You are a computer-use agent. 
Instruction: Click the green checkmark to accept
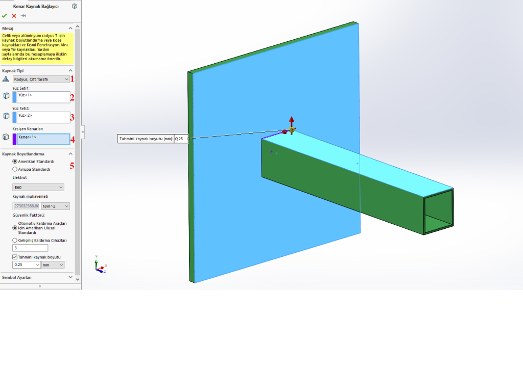(x=5, y=16)
